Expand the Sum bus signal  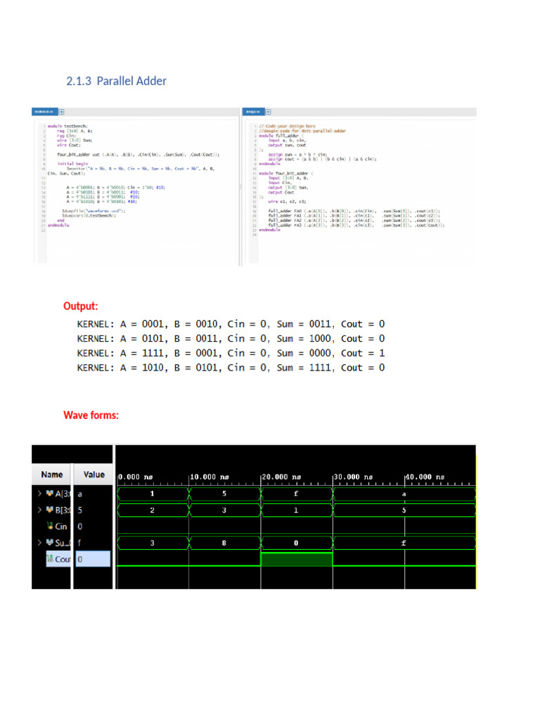point(39,543)
